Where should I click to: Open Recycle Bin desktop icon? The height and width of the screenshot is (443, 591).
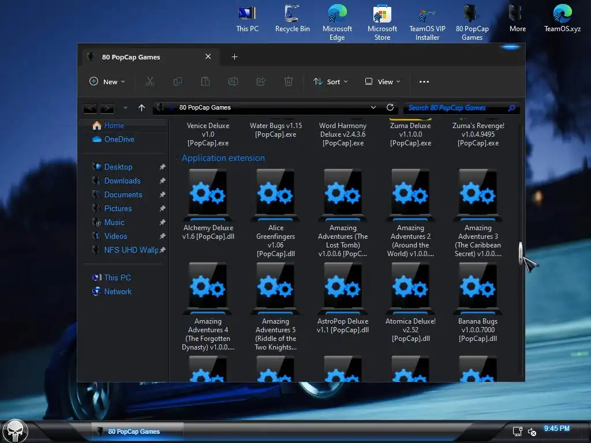(292, 18)
